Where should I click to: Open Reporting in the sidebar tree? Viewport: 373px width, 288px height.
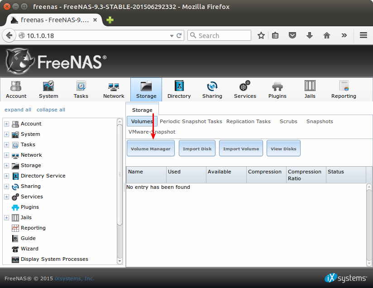[x=33, y=228]
